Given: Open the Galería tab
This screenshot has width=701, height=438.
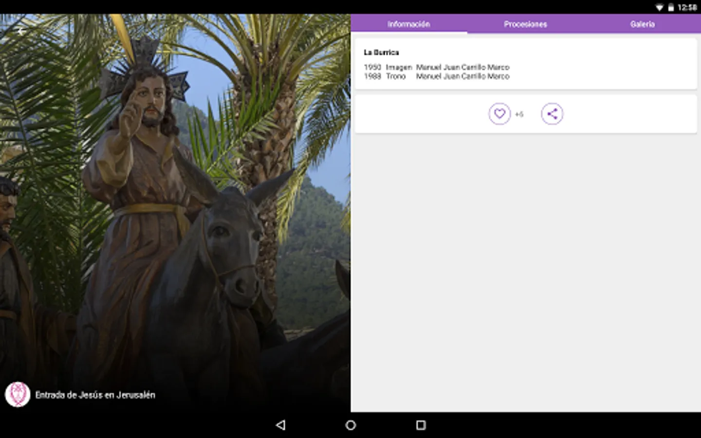Looking at the screenshot, I should tap(643, 24).
